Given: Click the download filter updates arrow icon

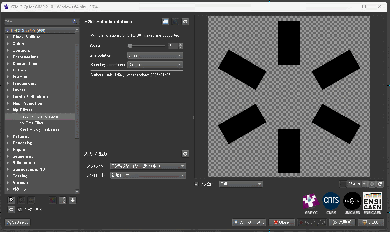Looking at the screenshot, I should pos(73,200).
